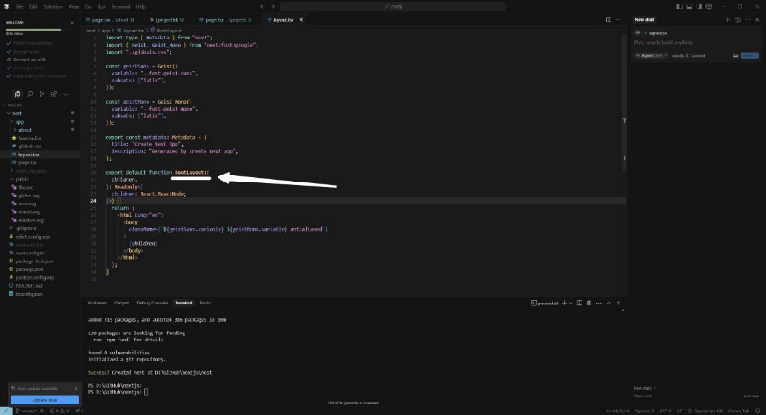Switch to the Problems panel tab
This screenshot has width=766, height=415.
(x=97, y=303)
